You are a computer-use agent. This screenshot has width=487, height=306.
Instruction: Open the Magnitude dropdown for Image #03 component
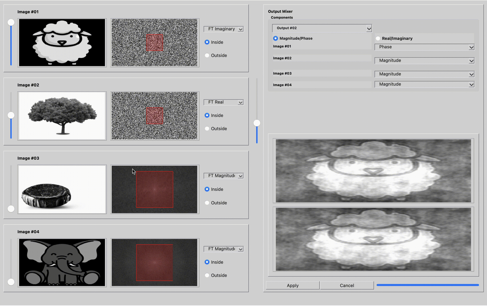coord(424,74)
